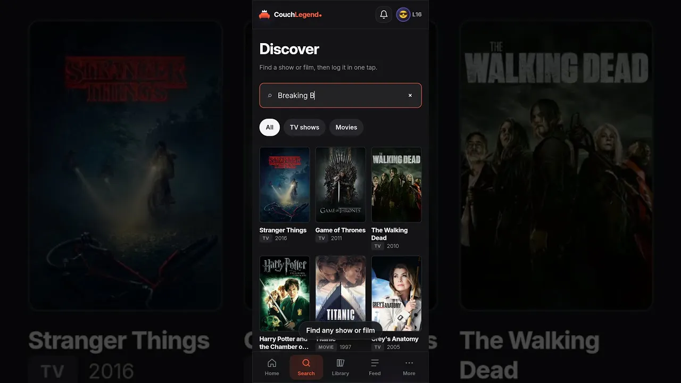681x383 pixels.
Task: Click the Find any show or film tooltip
Action: click(x=340, y=330)
